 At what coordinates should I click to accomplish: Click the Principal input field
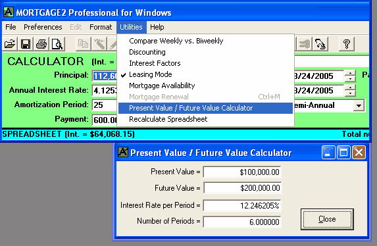[x=105, y=76]
